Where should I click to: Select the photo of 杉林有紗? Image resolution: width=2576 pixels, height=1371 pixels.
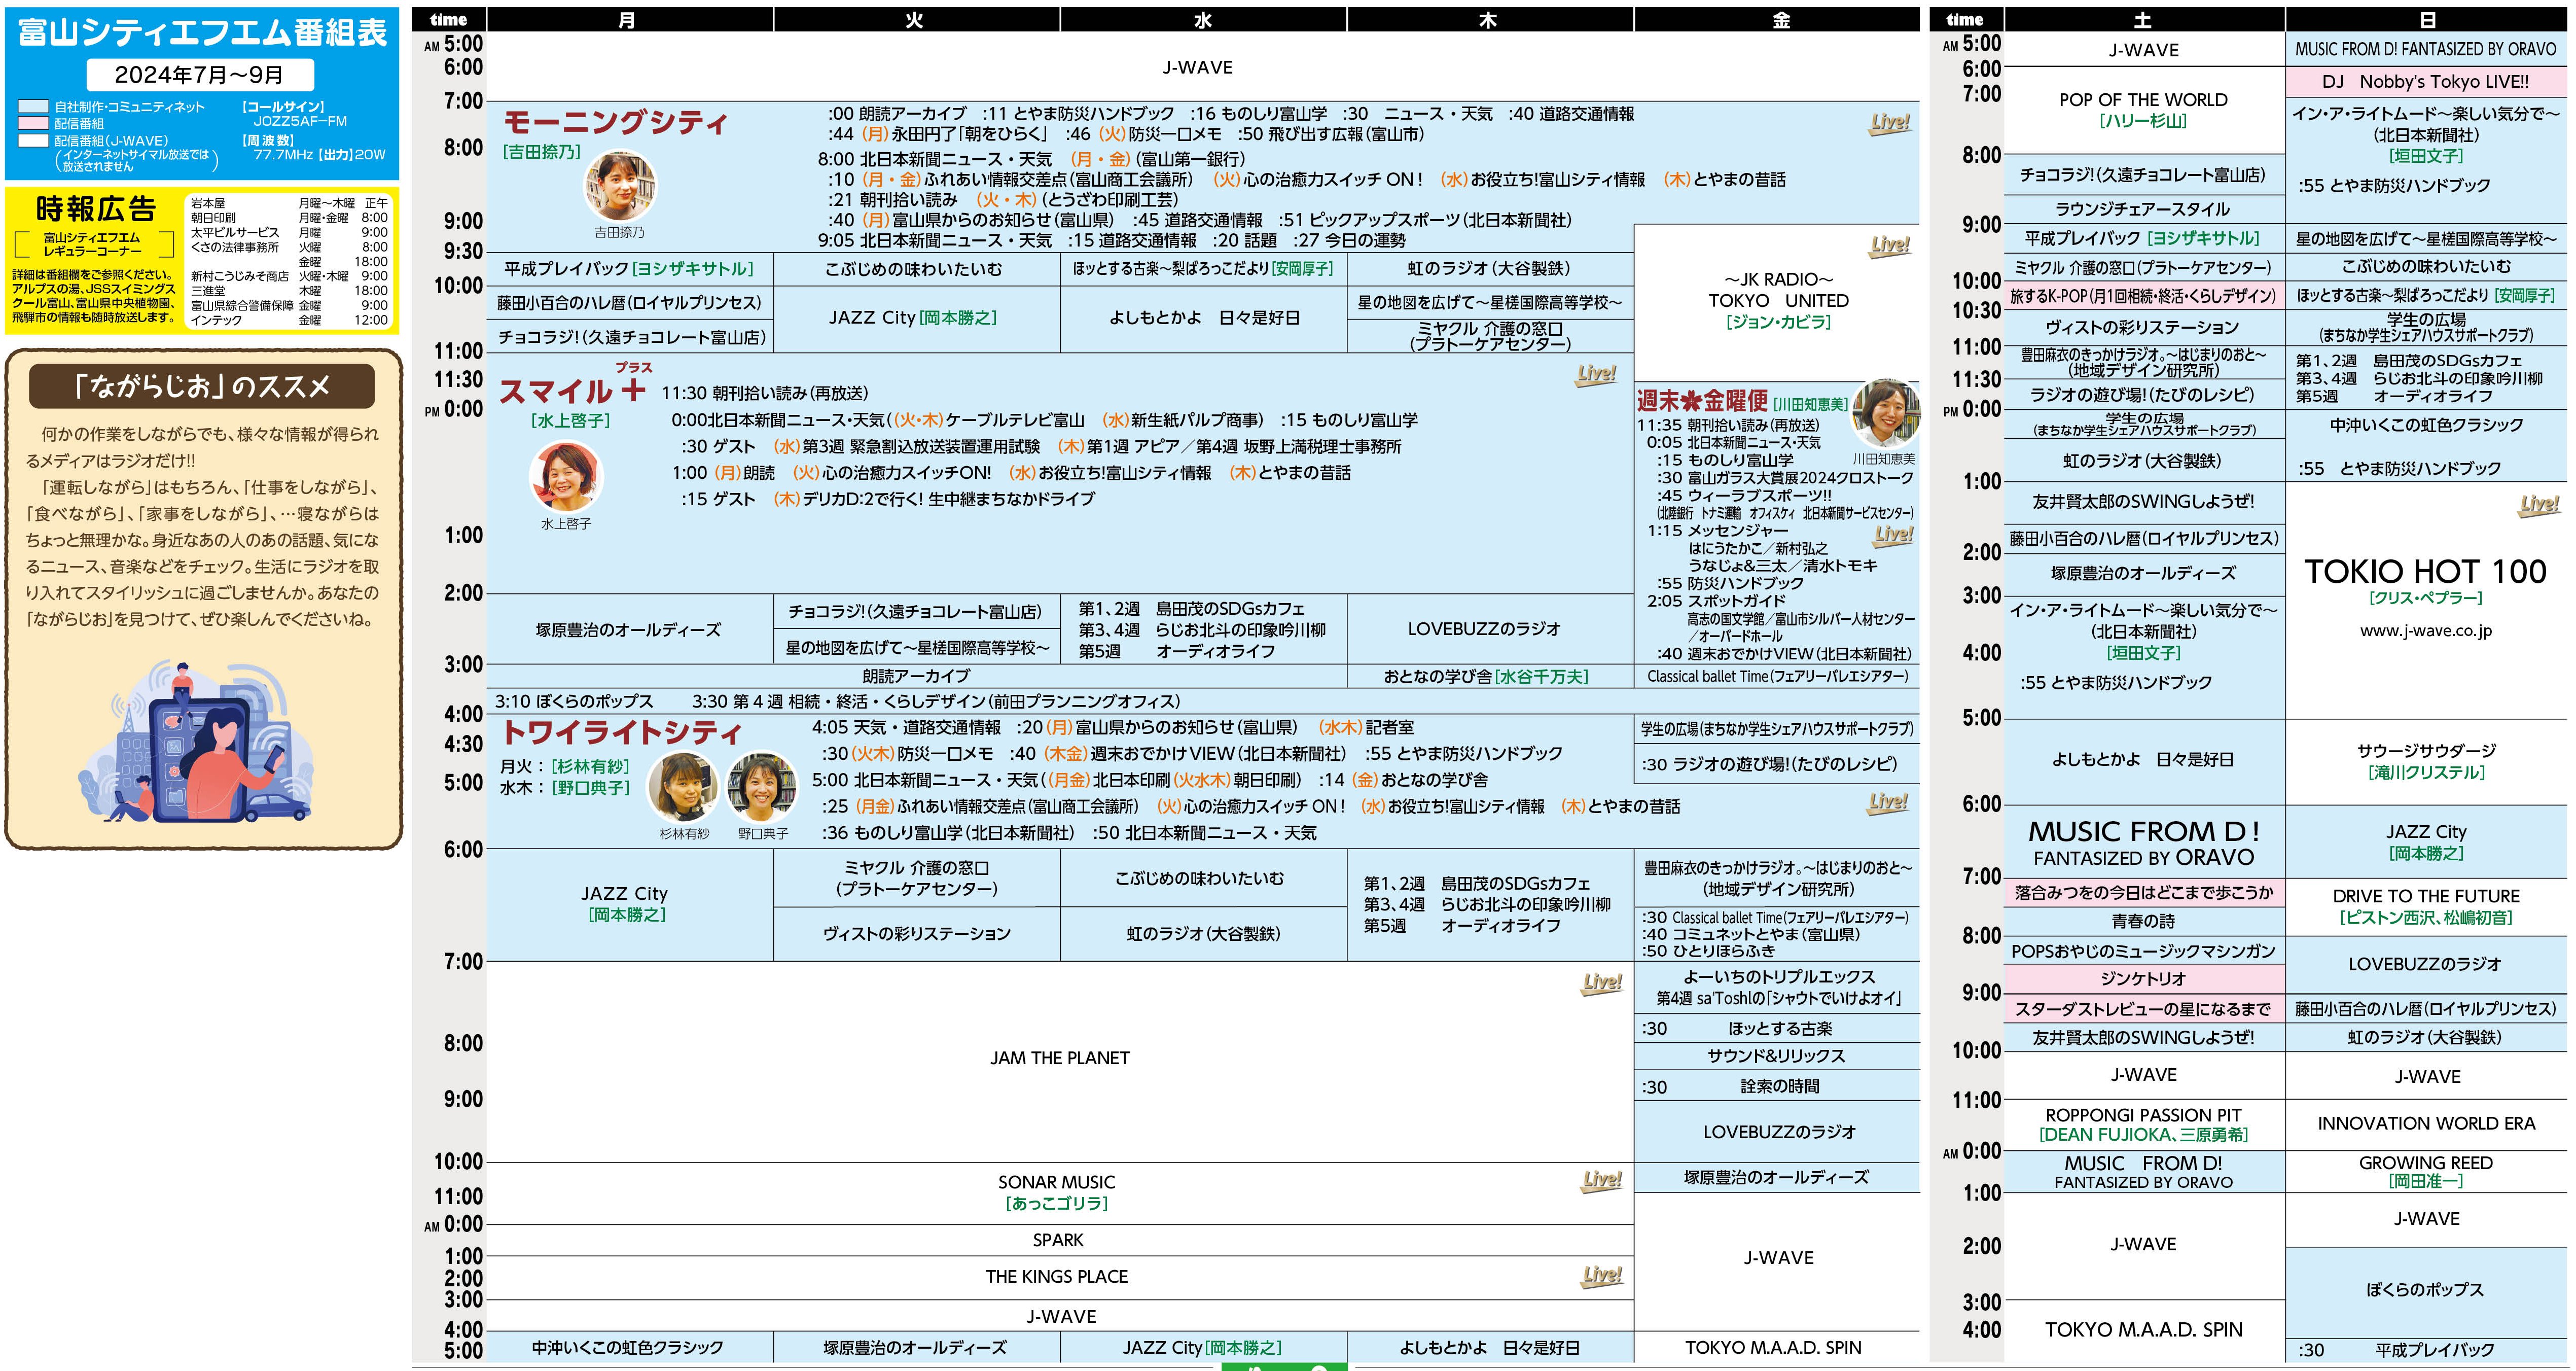click(683, 787)
